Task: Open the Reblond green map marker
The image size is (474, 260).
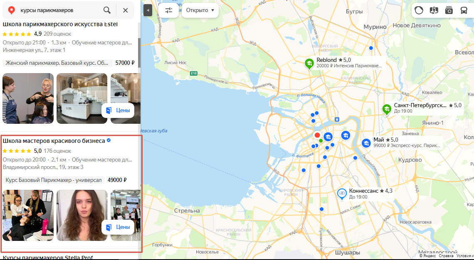Action: [309, 64]
